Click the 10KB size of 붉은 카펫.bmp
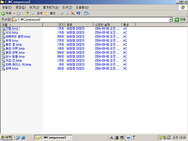 tap(61, 49)
